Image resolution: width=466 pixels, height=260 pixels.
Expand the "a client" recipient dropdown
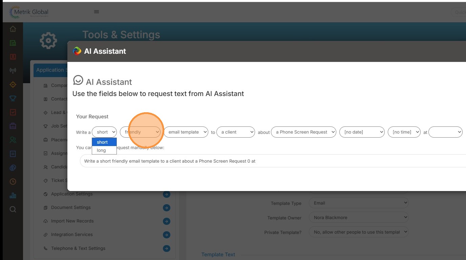[x=236, y=132]
